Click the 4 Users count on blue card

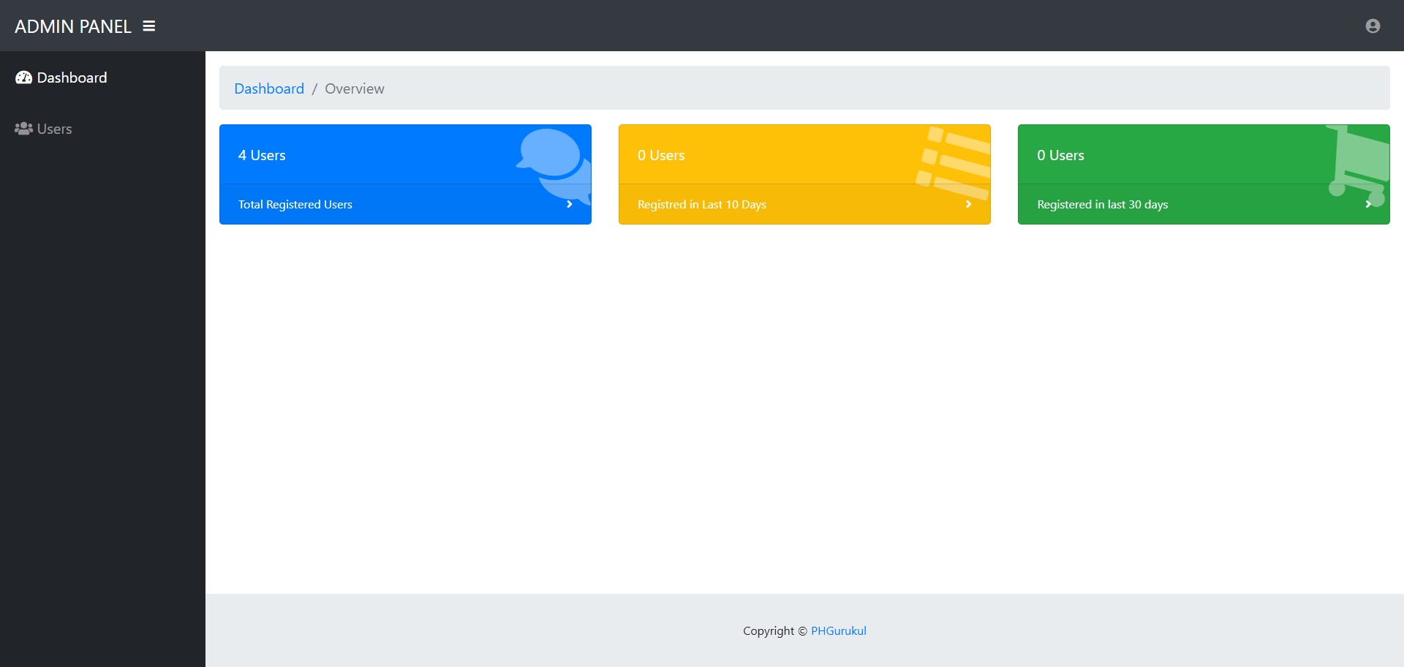pyautogui.click(x=261, y=155)
